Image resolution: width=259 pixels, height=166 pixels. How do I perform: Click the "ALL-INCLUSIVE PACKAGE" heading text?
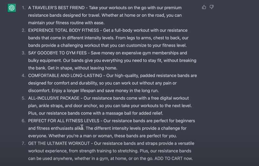[54, 98]
